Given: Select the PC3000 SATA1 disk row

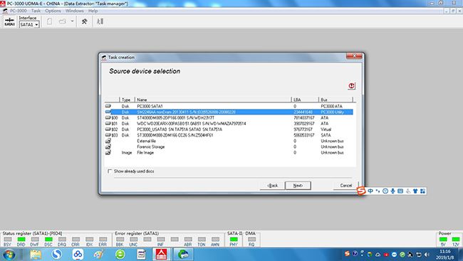Looking at the screenshot, I should [x=229, y=106].
